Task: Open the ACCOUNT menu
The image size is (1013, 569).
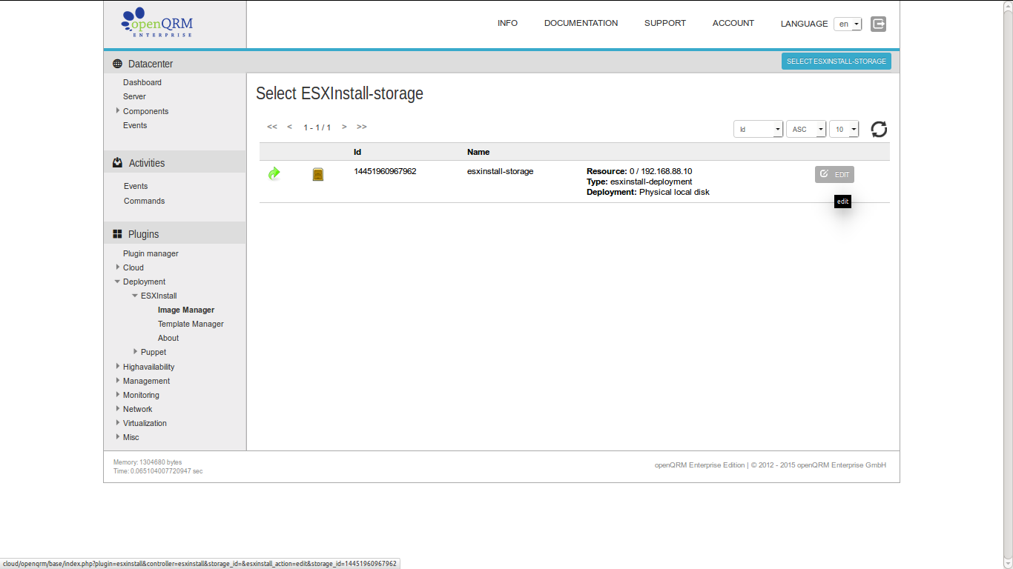Action: (x=733, y=24)
